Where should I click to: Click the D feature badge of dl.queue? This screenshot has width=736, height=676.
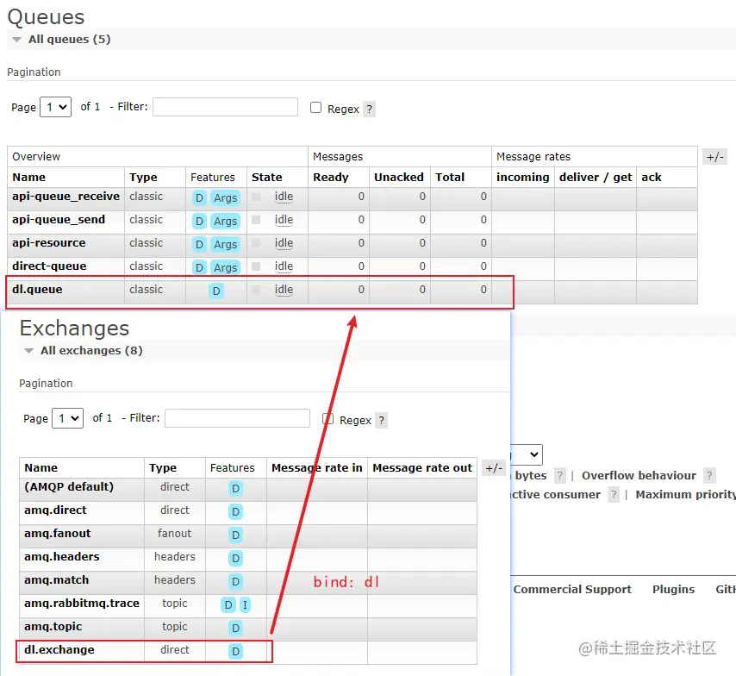point(216,291)
